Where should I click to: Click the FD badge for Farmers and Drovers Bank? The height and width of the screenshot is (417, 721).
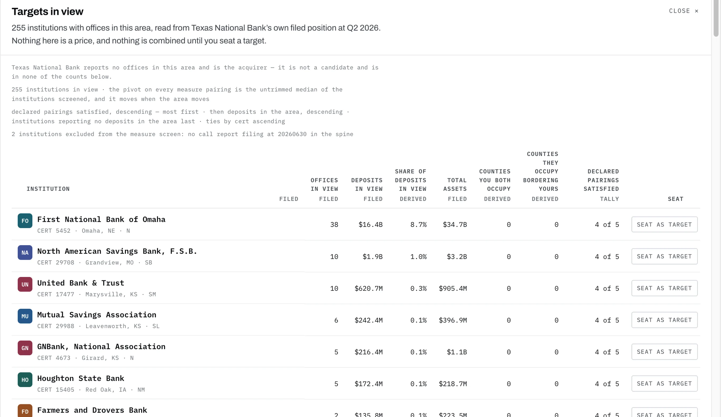pos(25,411)
